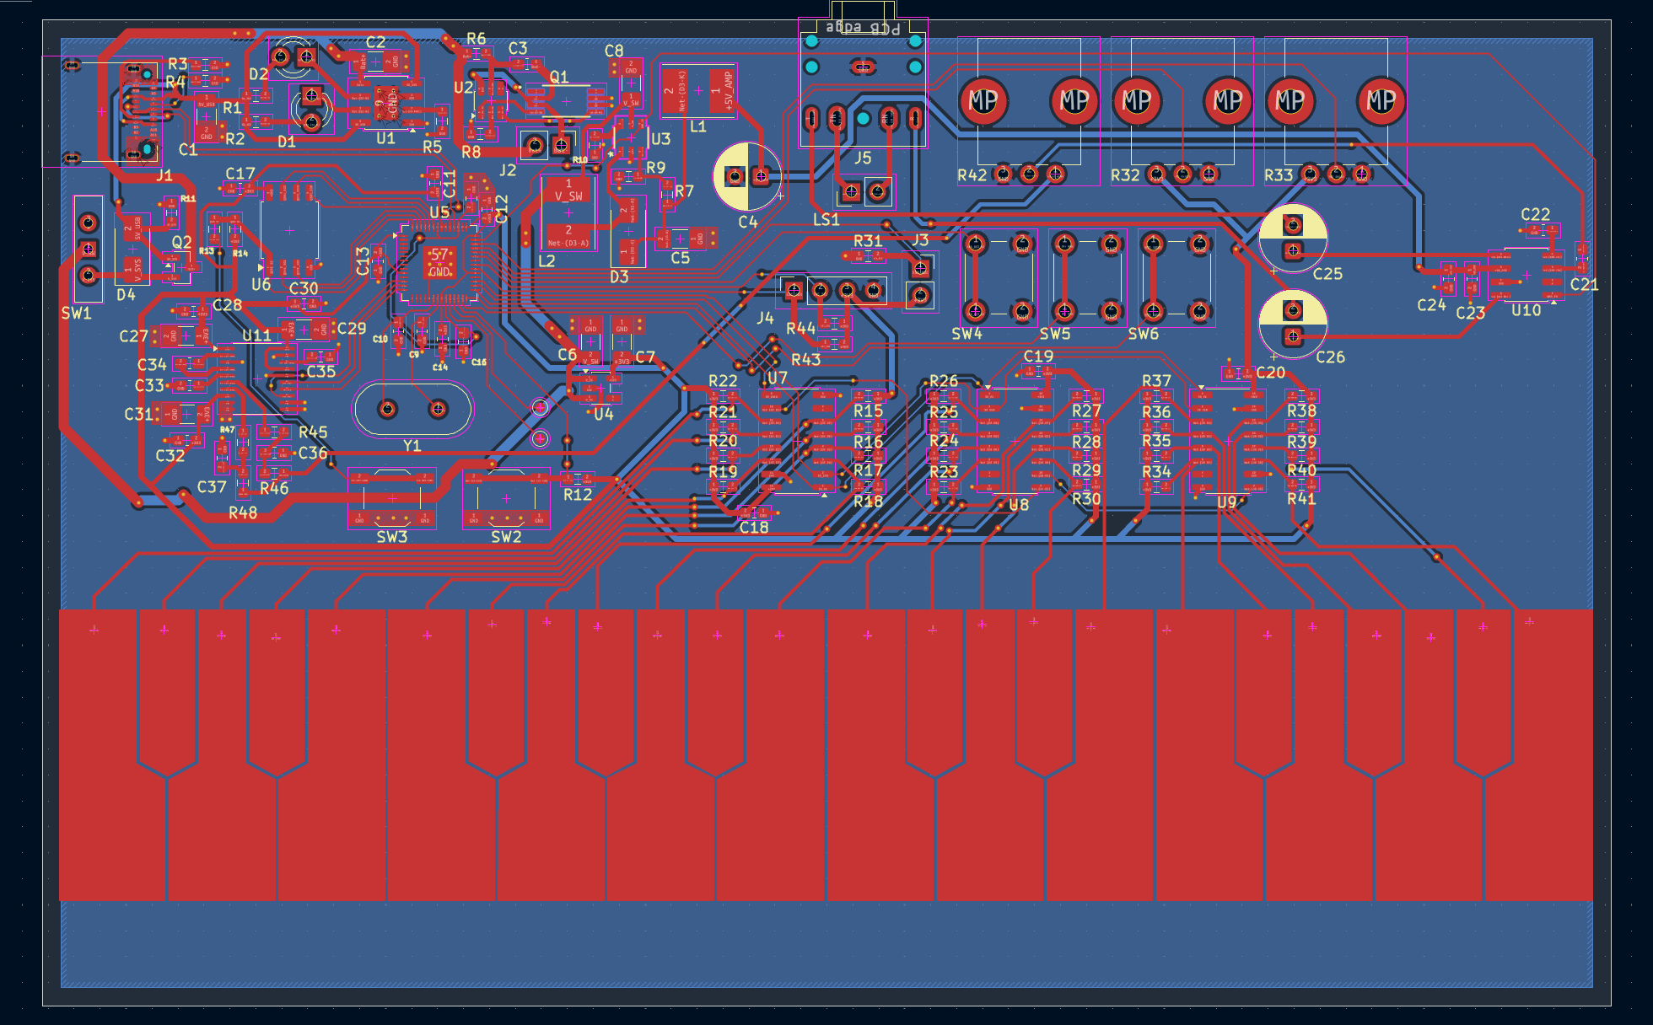1653x1025 pixels.
Task: Select the C4 round capacitor footprint
Action: click(x=747, y=176)
